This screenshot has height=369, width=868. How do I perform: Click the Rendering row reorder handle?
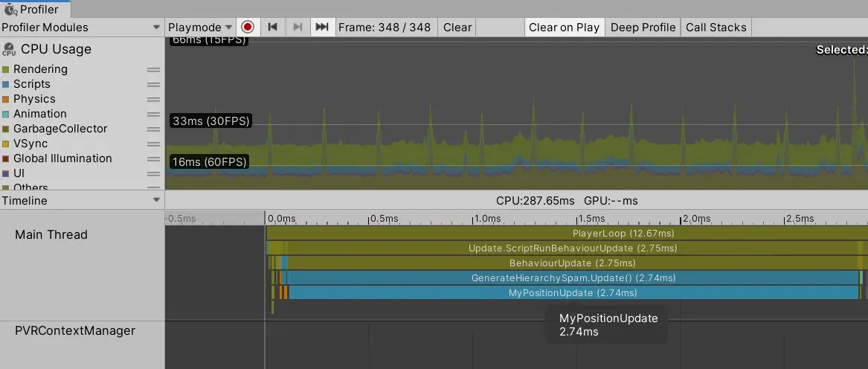click(x=153, y=70)
